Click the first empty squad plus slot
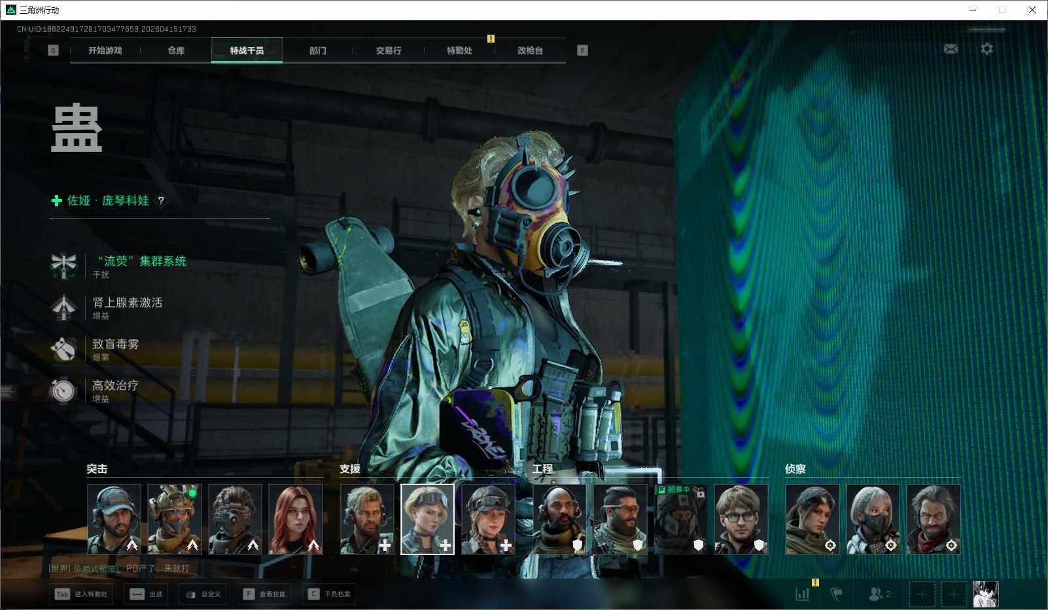1048x610 pixels. pos(922,594)
